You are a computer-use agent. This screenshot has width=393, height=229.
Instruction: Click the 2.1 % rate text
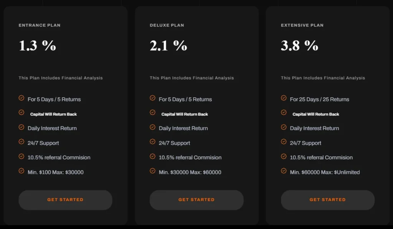tap(168, 46)
